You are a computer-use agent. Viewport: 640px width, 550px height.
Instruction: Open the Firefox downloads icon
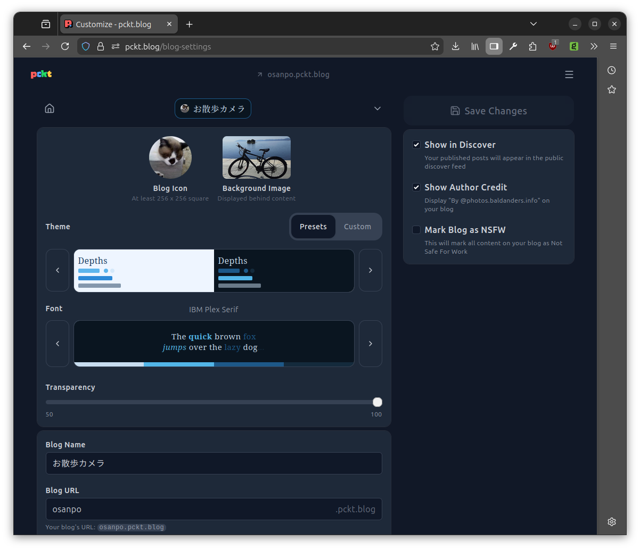pos(455,46)
